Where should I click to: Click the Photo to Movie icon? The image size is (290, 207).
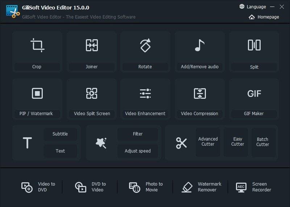(134, 187)
